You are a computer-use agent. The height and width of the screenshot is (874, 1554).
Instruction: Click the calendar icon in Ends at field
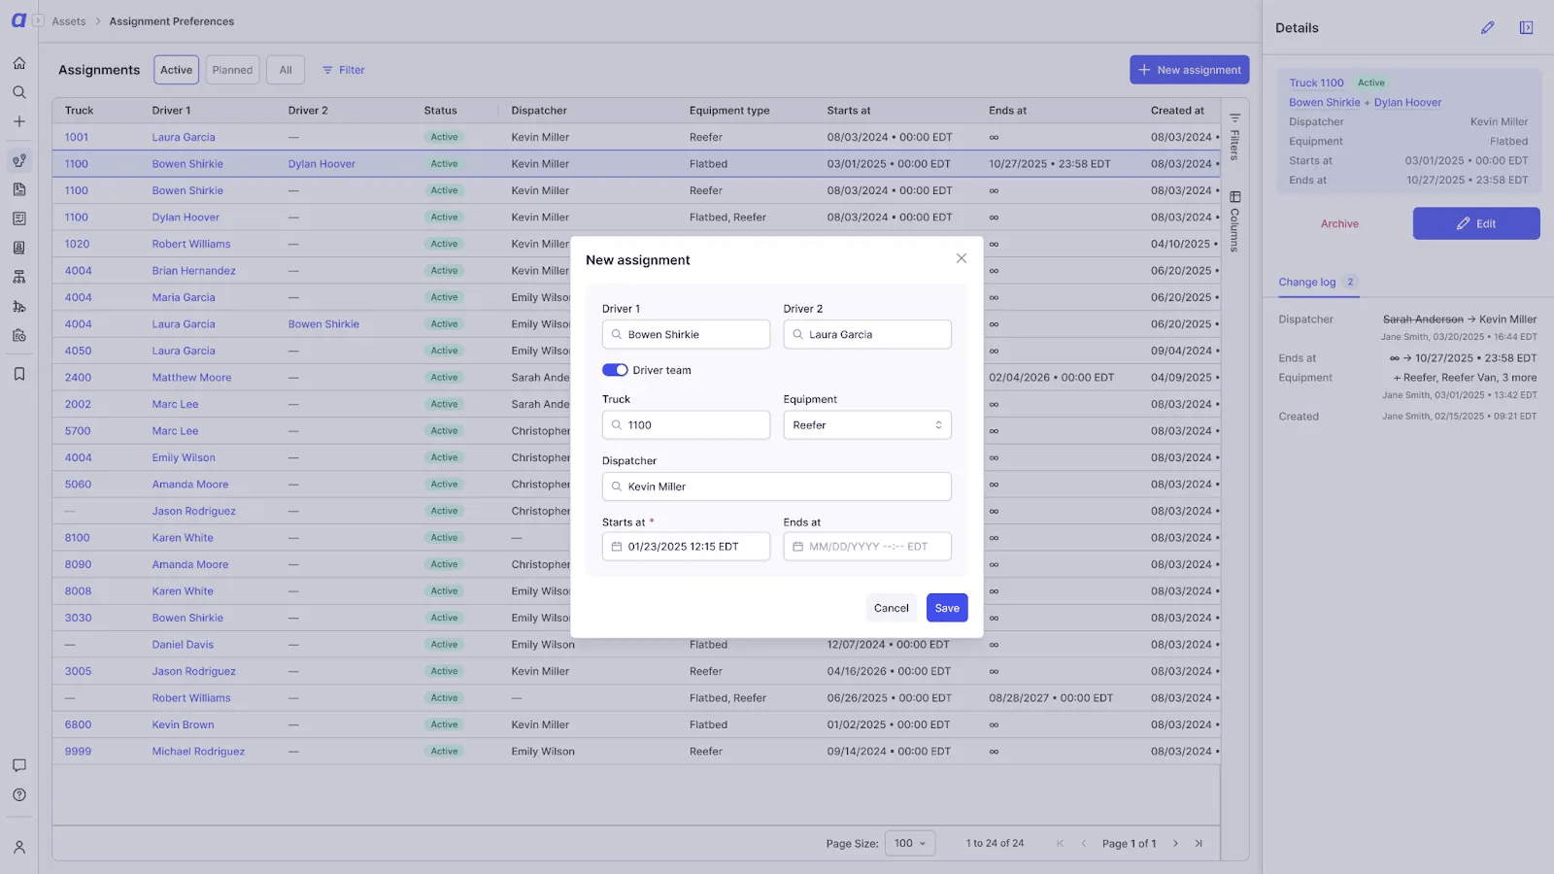[x=797, y=547]
